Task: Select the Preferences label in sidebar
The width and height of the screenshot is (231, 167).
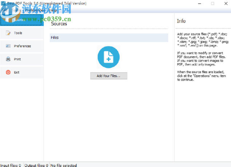Action: point(23,46)
